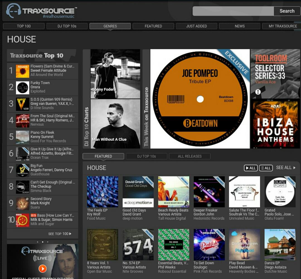Click Mark Knight artist name
This screenshot has width=301, height=279.
coord(40,203)
